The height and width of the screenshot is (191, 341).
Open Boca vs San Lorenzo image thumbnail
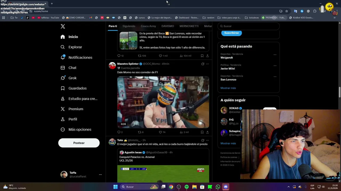point(128,41)
